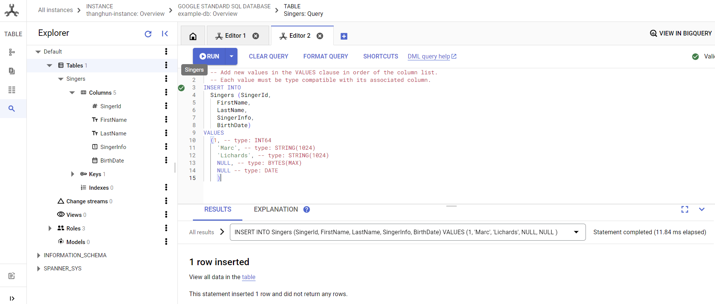Collapse the Default schema node
The image size is (715, 304).
pyautogui.click(x=38, y=52)
